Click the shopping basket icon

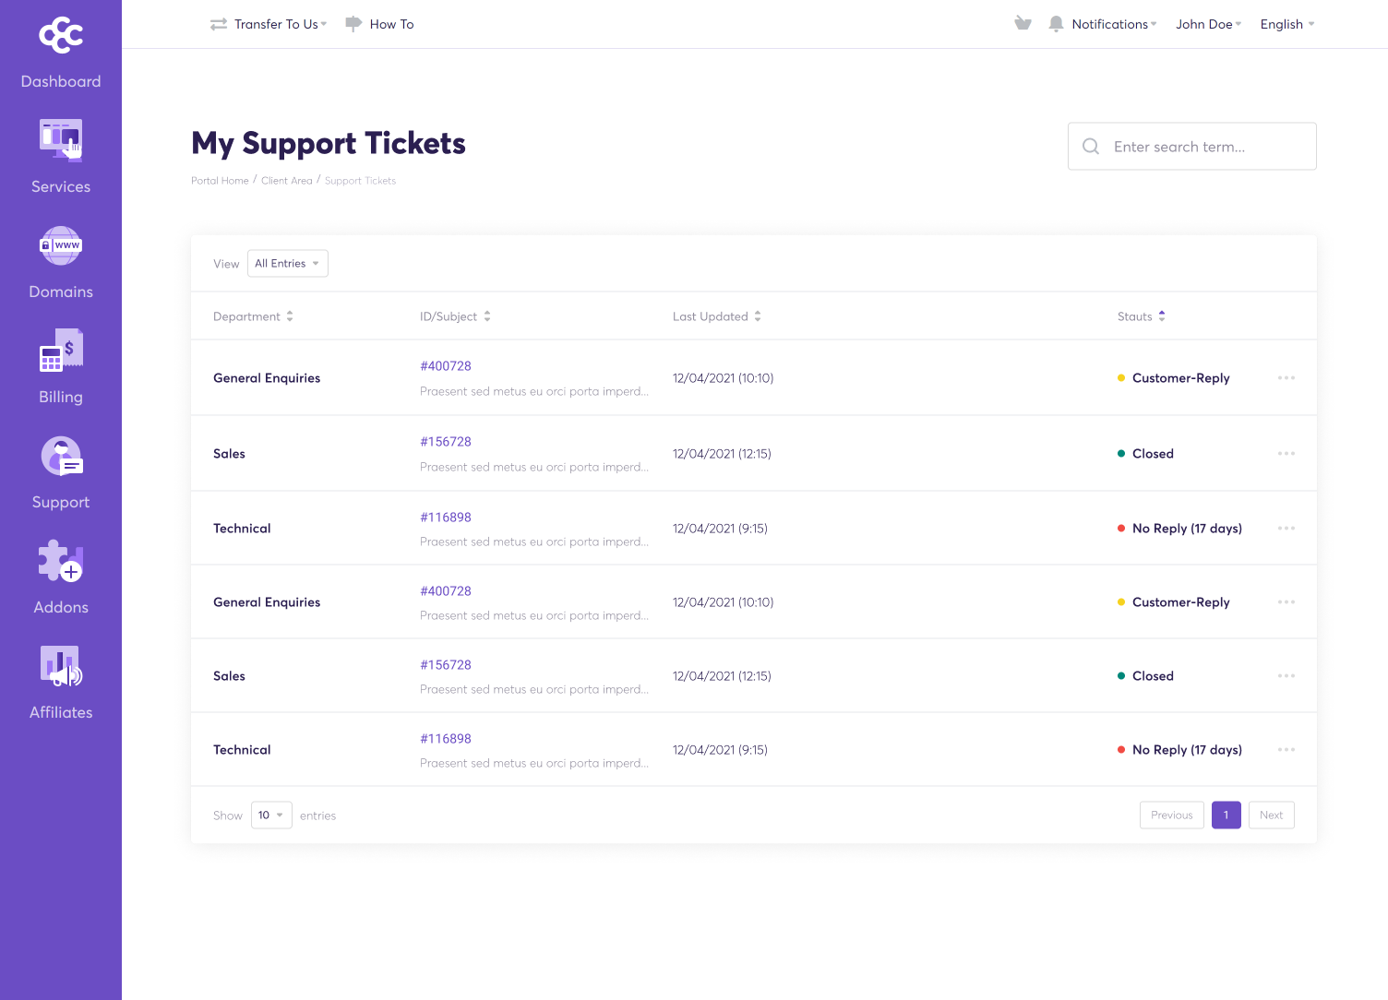[x=1023, y=24]
